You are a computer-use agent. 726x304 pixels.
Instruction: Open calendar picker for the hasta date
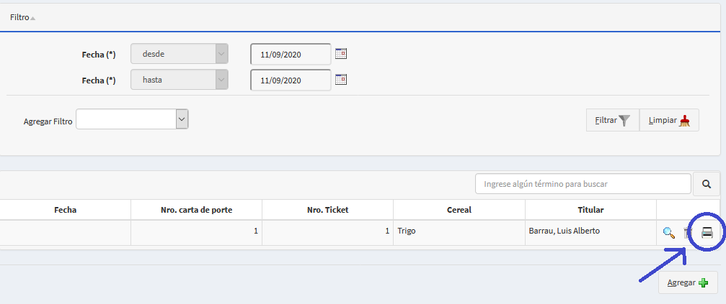point(341,79)
